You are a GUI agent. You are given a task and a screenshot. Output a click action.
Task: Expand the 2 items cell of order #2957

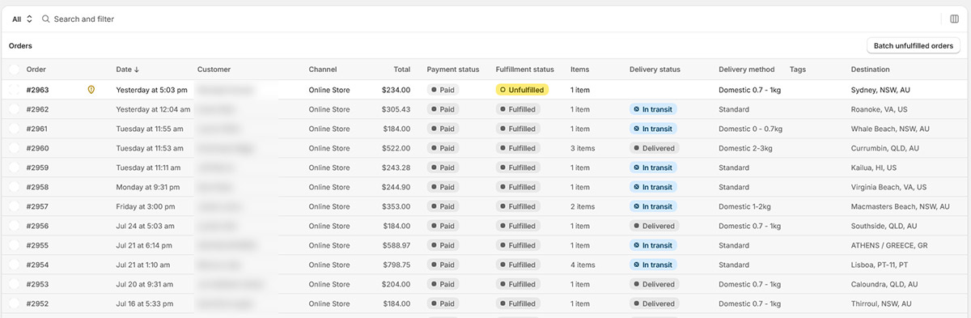click(583, 206)
